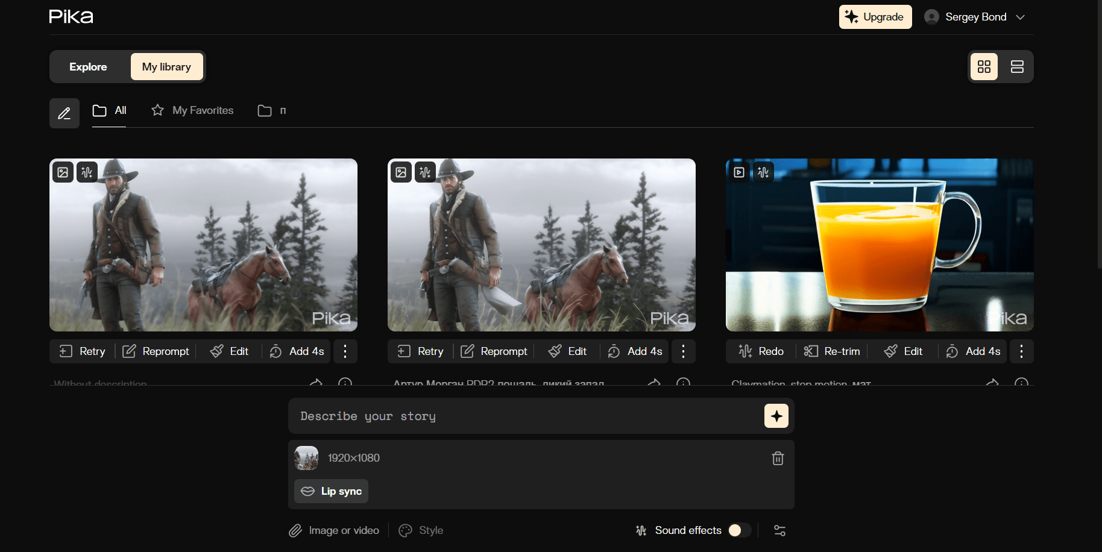Click the Pika logo
This screenshot has height=552, width=1102.
[71, 16]
